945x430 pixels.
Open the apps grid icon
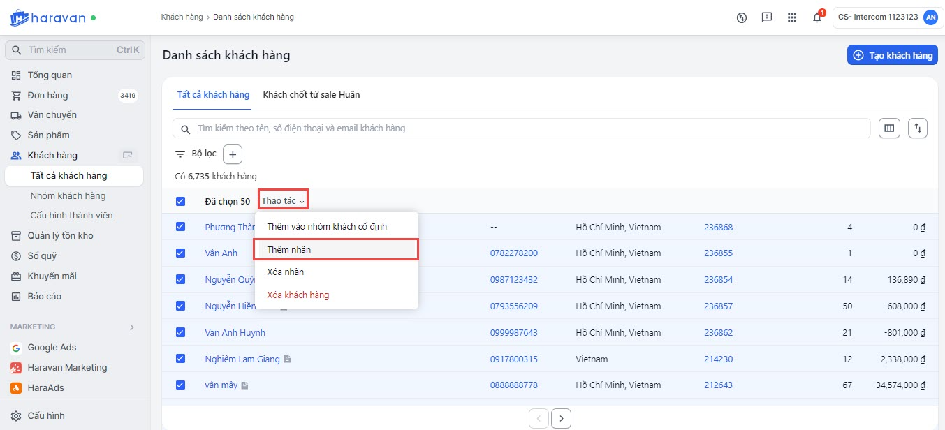[x=792, y=17]
